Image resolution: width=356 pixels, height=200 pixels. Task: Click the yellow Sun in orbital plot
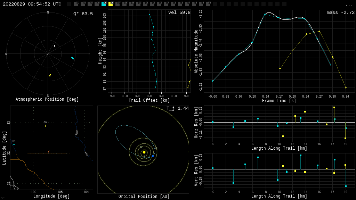tap(144, 152)
